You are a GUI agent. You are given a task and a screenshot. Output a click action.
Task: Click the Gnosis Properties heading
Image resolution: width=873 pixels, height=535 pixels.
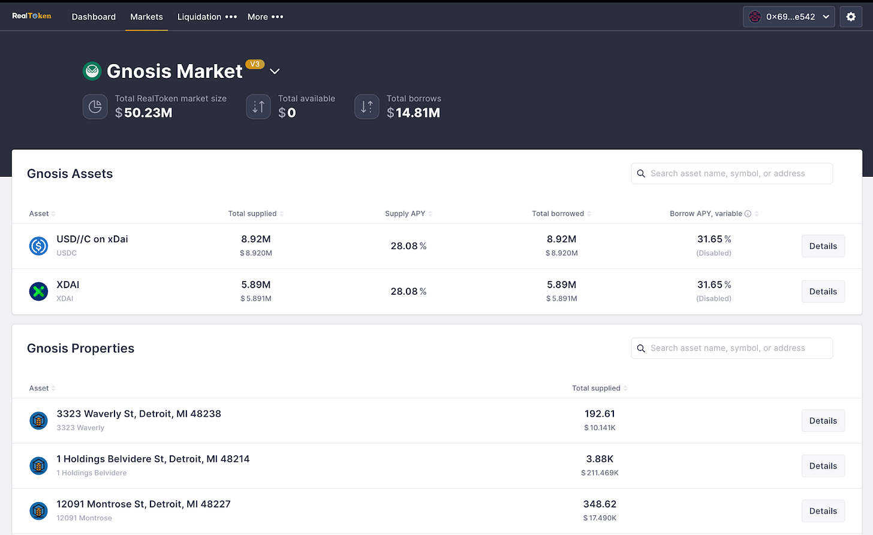[80, 349]
